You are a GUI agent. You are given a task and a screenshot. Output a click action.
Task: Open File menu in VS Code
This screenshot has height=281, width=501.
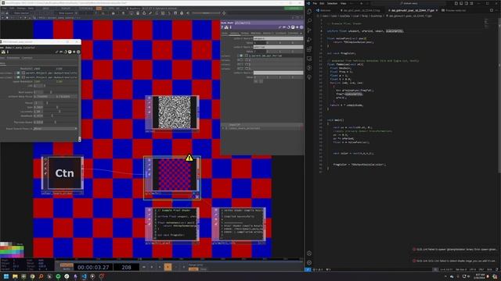pos(315,3)
